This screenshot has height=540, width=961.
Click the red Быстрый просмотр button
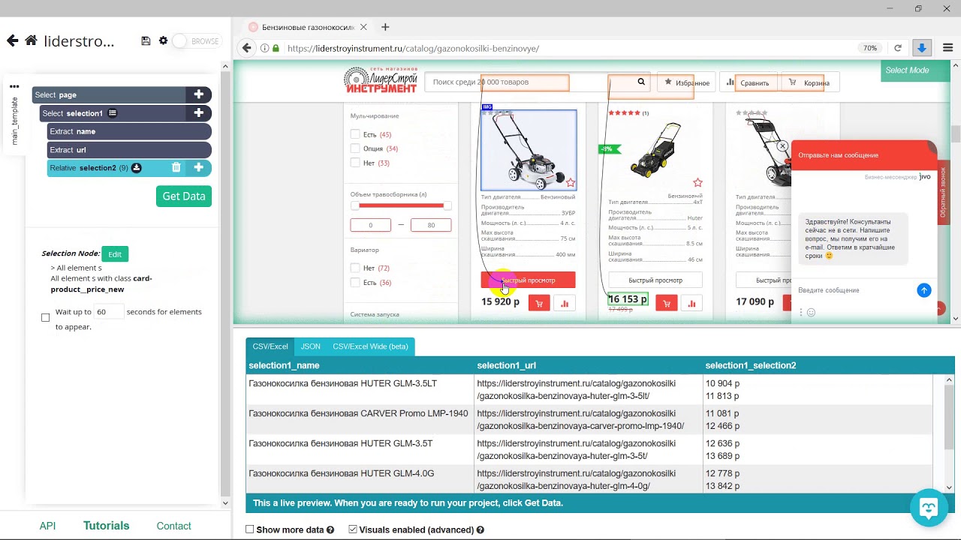(x=529, y=280)
